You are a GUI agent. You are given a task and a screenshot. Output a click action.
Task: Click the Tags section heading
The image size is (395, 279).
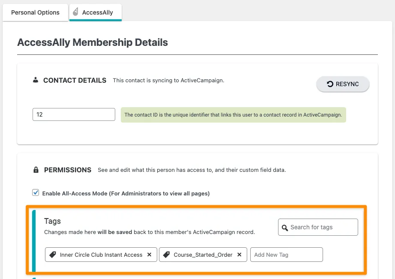[x=52, y=221]
